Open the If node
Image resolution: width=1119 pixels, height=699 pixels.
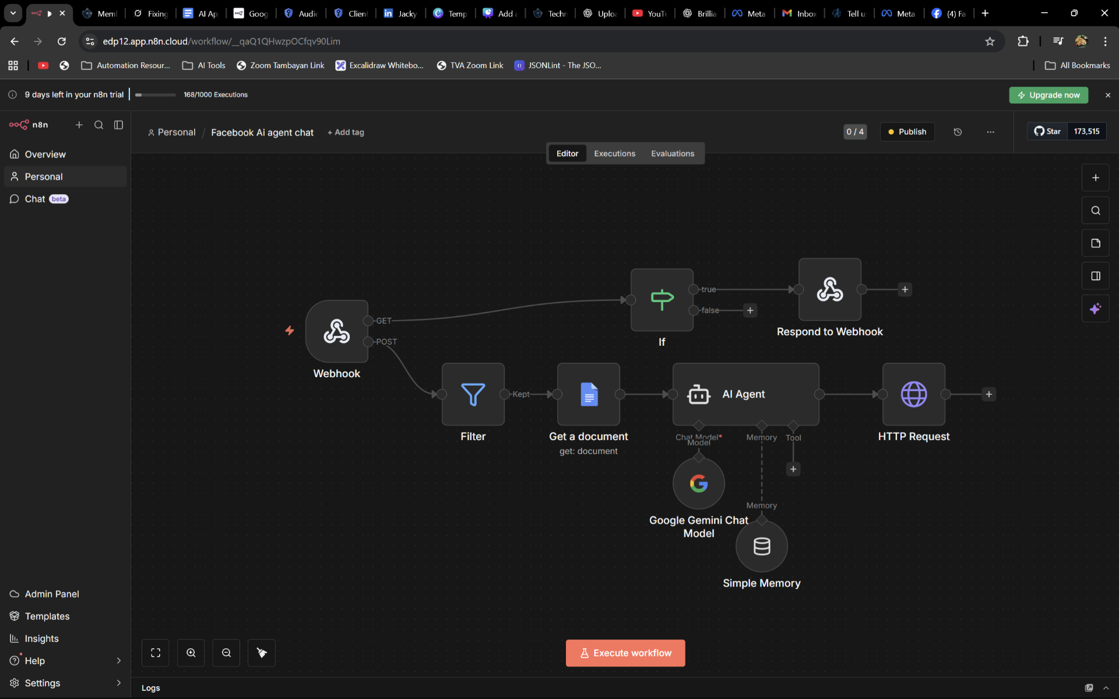[662, 300]
